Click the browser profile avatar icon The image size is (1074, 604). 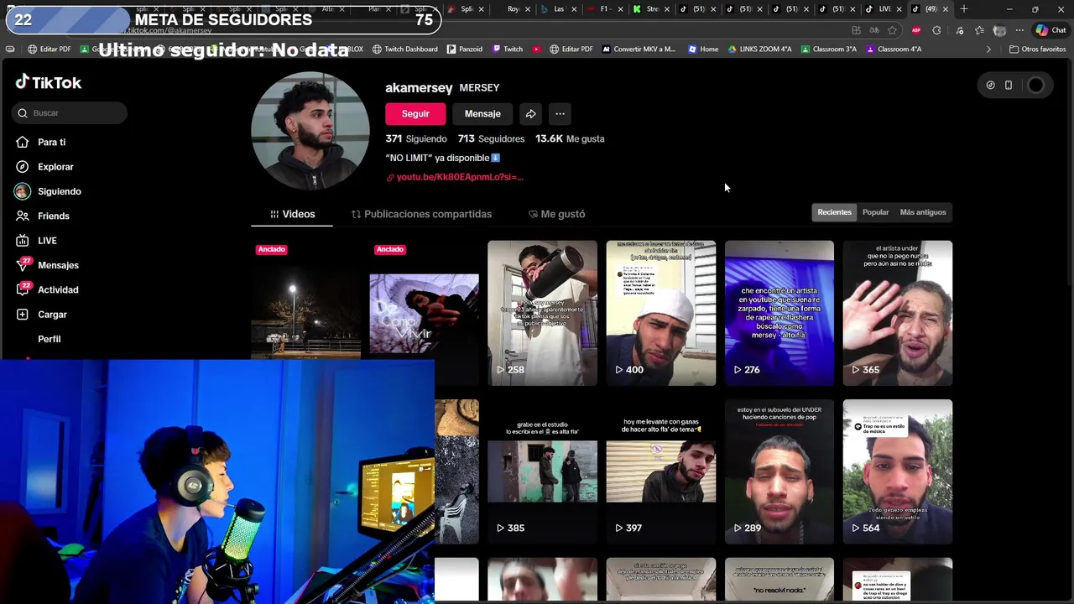[999, 30]
